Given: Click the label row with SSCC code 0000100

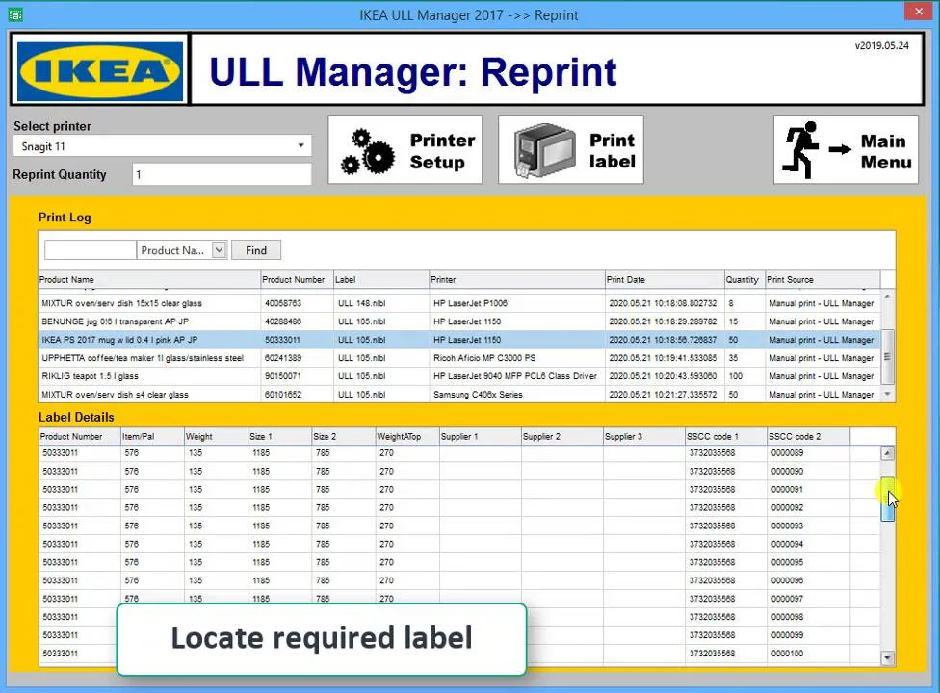Looking at the screenshot, I should pyautogui.click(x=459, y=654).
